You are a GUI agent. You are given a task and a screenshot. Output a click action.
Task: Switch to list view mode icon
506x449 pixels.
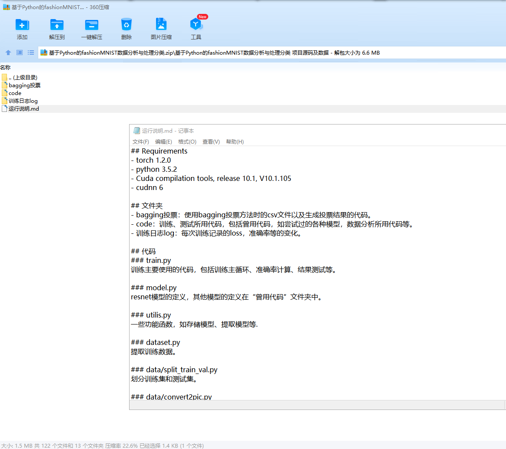[x=31, y=52]
